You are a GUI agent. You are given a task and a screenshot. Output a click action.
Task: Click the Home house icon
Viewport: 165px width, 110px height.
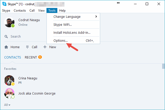pyautogui.click(x=6, y=47)
